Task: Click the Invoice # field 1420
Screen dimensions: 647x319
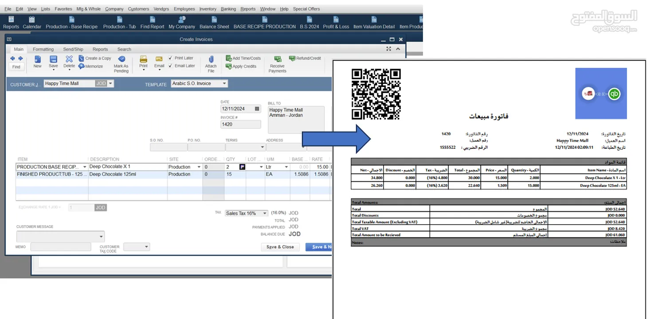Action: coord(240,124)
